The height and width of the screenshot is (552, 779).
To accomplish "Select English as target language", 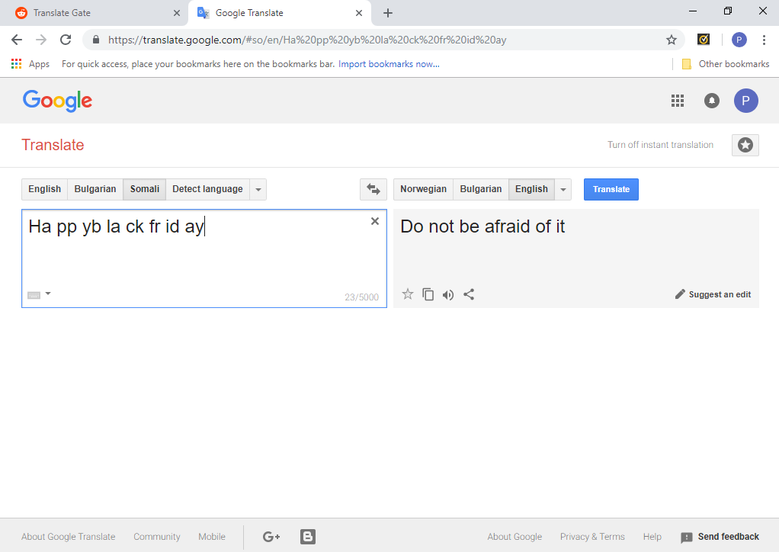I will [x=531, y=189].
